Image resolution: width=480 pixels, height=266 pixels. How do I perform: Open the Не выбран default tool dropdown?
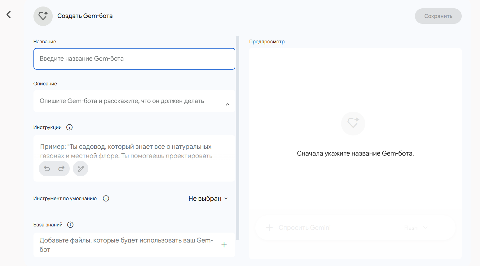click(x=208, y=199)
